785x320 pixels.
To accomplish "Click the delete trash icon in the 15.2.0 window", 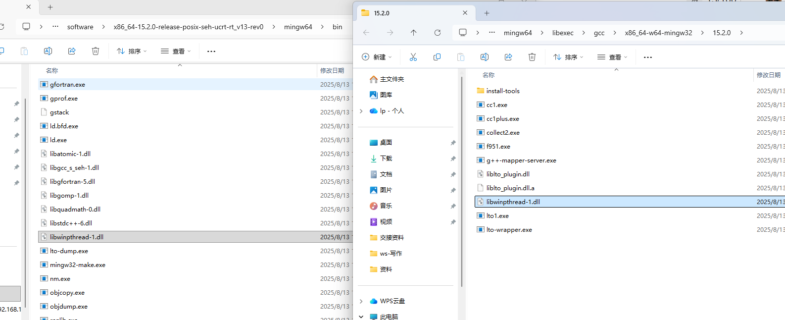I will pos(532,57).
